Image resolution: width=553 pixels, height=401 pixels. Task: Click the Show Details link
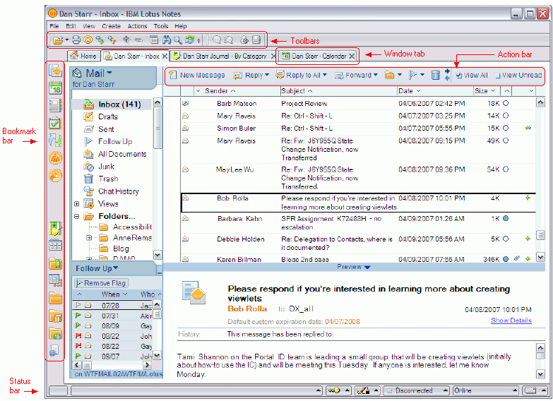(511, 321)
